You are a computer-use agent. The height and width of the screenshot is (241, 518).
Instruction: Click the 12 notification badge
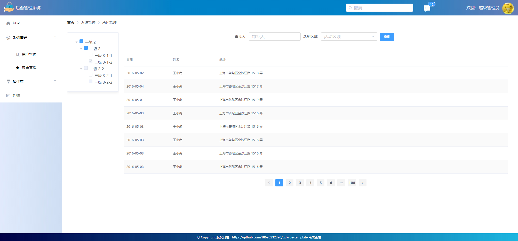[x=432, y=4]
